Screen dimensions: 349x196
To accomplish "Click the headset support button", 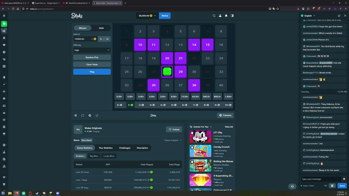I will tap(292, 186).
